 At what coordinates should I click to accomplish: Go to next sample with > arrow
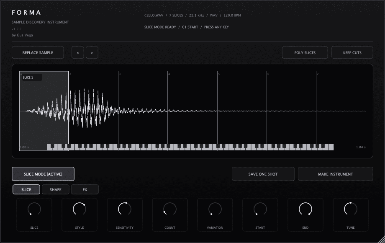click(92, 53)
